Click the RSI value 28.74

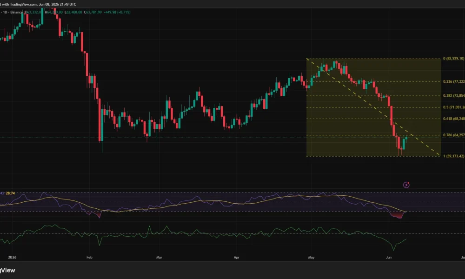click(10, 193)
